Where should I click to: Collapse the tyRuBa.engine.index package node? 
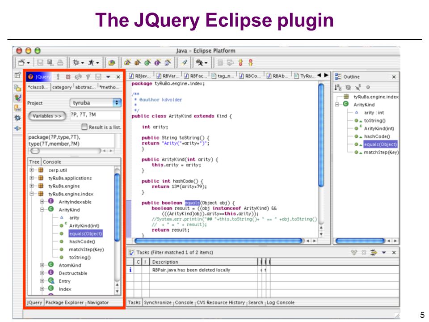click(32, 194)
